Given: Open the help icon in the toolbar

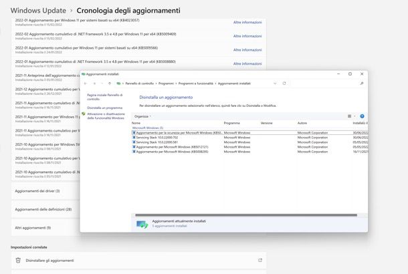Looking at the screenshot, I should tap(362, 116).
